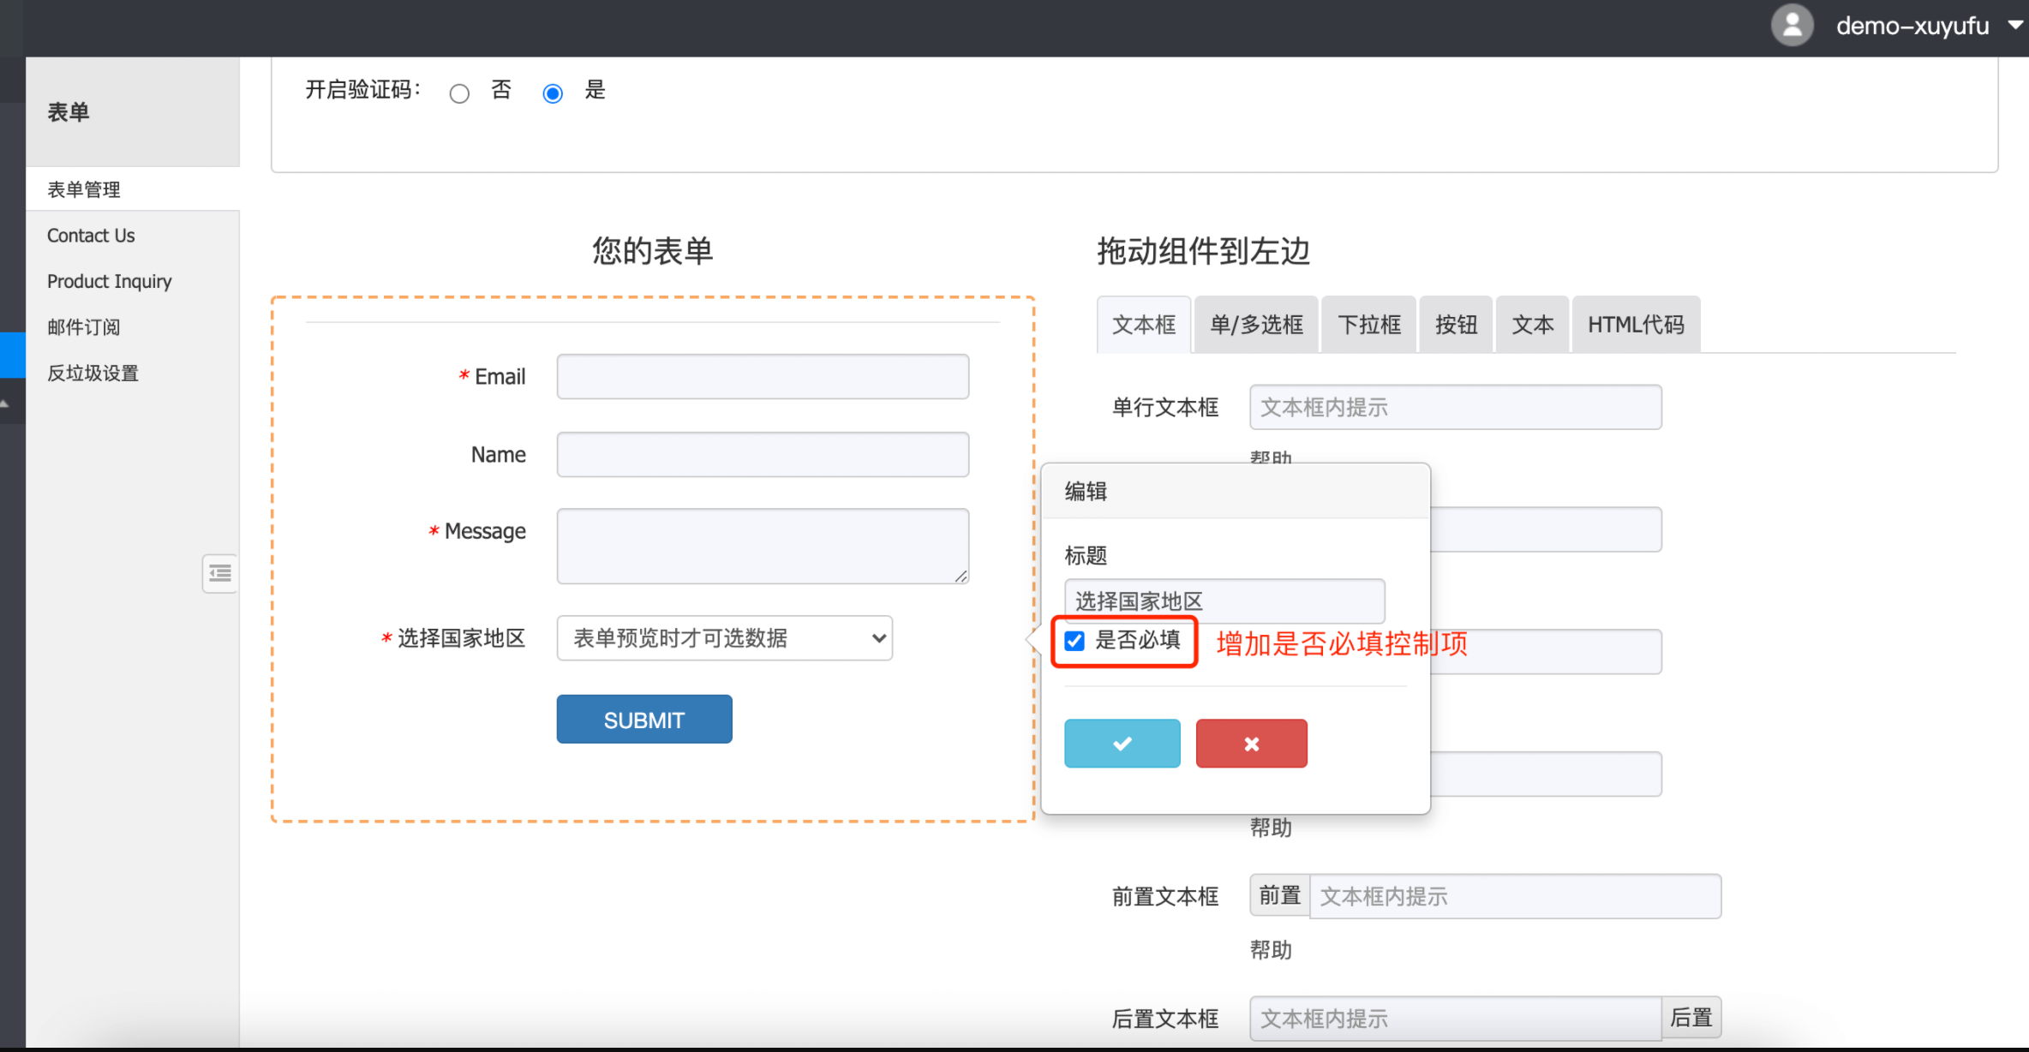Switch to the 下拉框 tab
The image size is (2029, 1052).
tap(1368, 324)
